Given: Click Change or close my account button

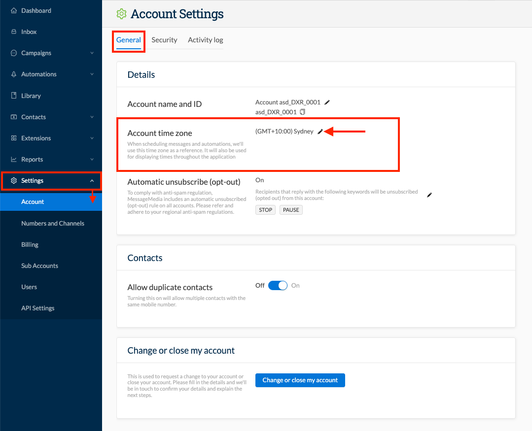Looking at the screenshot, I should click(300, 380).
